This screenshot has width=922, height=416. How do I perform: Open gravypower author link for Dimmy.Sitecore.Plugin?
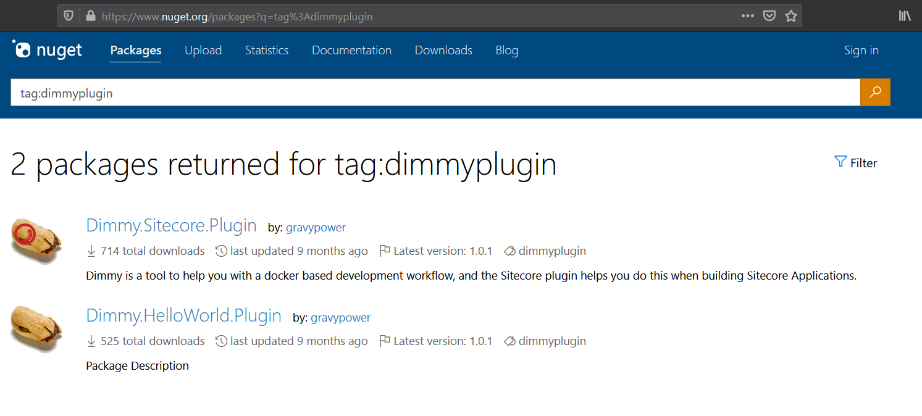pos(316,228)
